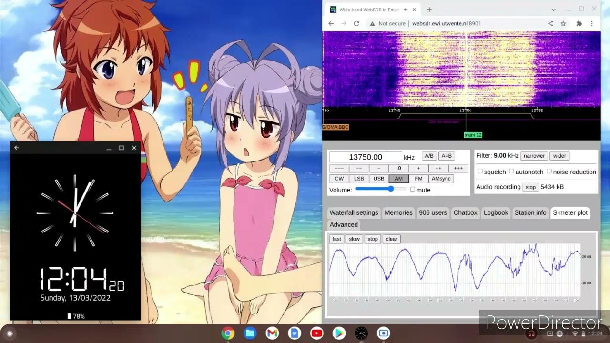The width and height of the screenshot is (610, 343).
Task: Share this page from the address bar
Action: tap(550, 23)
